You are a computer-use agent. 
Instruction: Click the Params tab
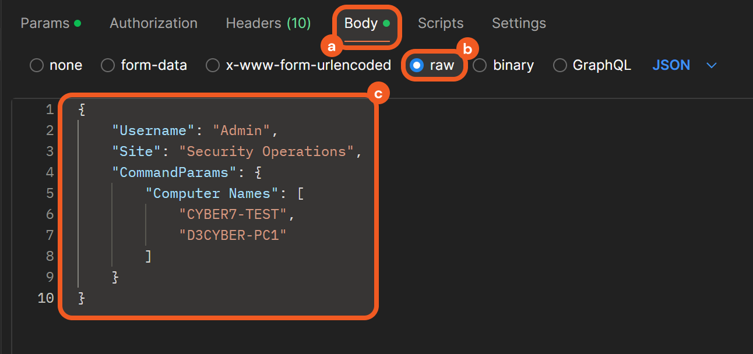[x=44, y=23]
